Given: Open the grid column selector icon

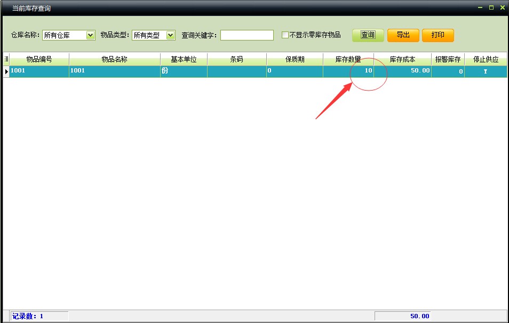Looking at the screenshot, I should coord(6,59).
